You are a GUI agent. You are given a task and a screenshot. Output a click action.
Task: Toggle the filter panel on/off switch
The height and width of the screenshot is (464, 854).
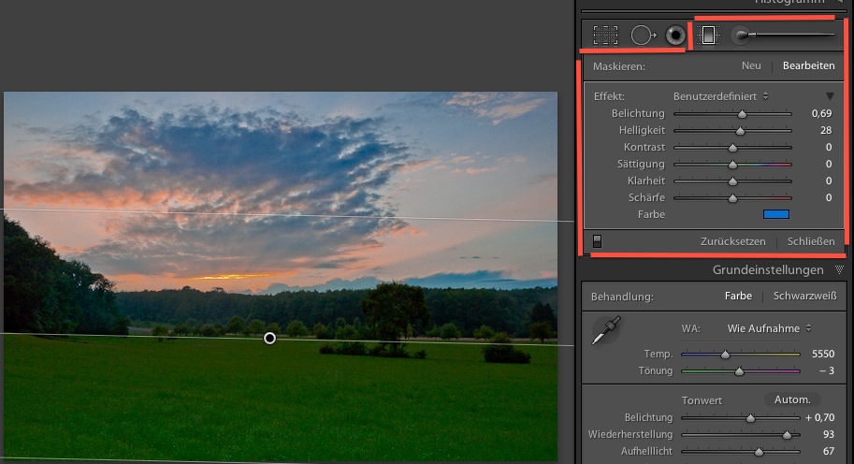pyautogui.click(x=598, y=241)
